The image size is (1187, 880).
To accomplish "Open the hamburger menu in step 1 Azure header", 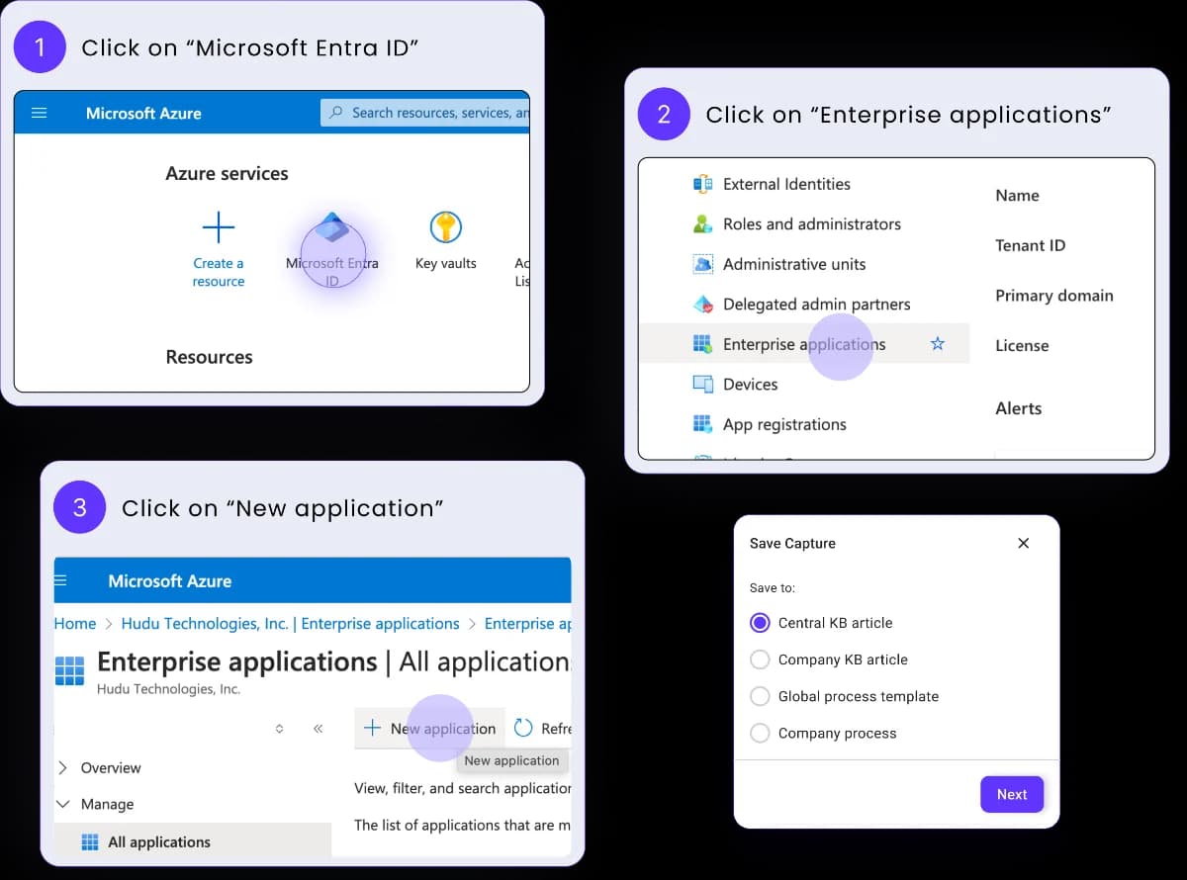I will click(40, 113).
